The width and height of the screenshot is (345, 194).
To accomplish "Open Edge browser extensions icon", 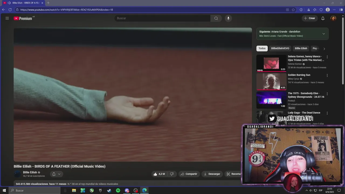I will point(301,10).
